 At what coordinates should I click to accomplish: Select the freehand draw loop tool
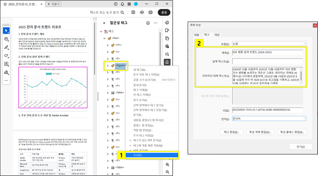coord(6,55)
